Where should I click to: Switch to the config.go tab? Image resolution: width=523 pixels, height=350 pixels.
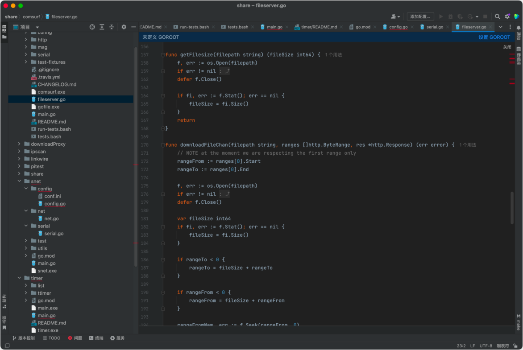[398, 27]
